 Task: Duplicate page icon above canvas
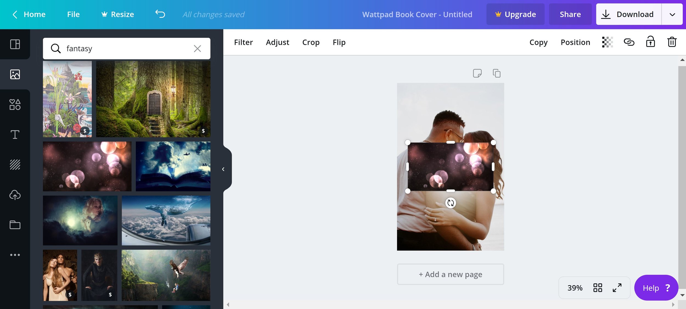496,73
